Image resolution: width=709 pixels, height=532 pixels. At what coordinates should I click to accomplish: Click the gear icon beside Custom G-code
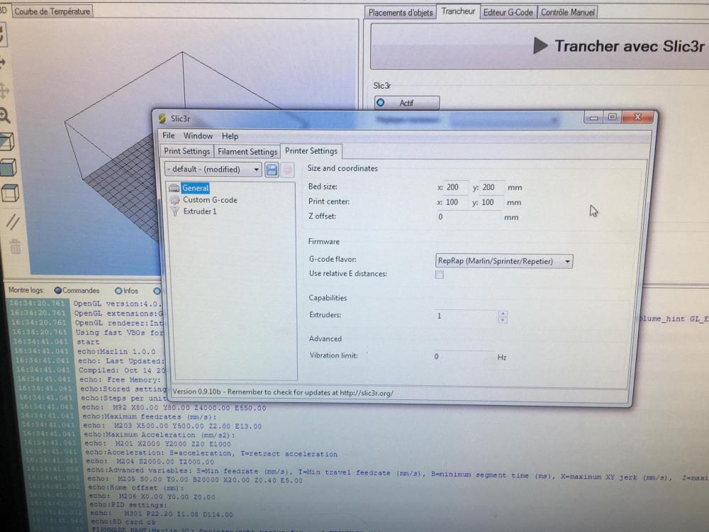175,200
